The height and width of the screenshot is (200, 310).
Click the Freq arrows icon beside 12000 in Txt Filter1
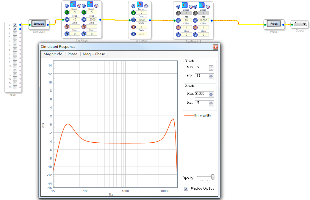click(84, 19)
